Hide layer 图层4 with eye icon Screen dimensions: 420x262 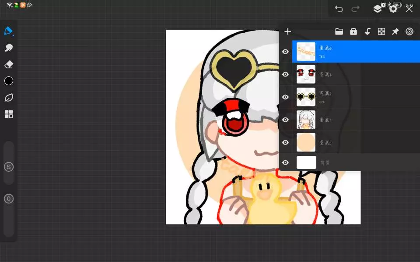(286, 74)
